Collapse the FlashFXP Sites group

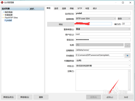[x=2, y=18]
